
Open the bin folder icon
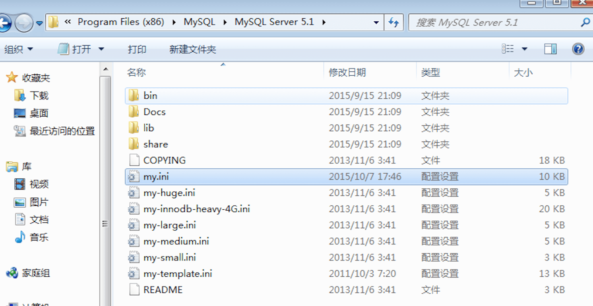tap(134, 96)
